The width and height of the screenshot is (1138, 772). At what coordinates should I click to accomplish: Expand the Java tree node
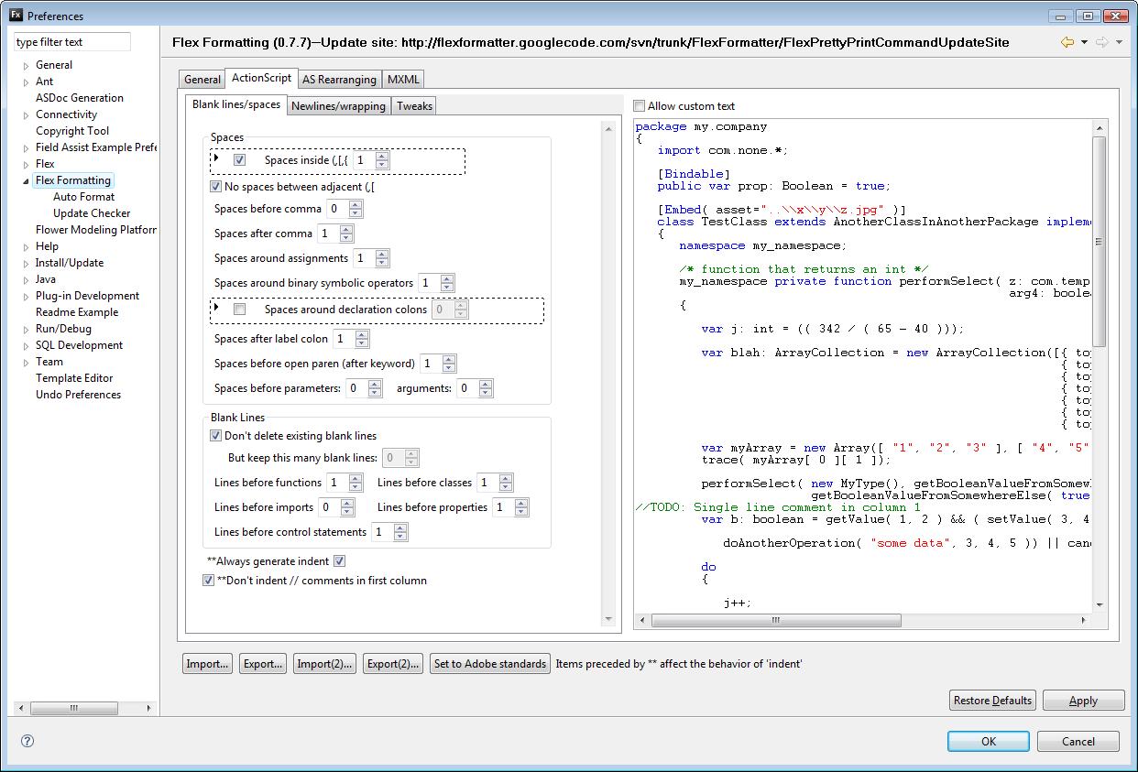tap(26, 280)
